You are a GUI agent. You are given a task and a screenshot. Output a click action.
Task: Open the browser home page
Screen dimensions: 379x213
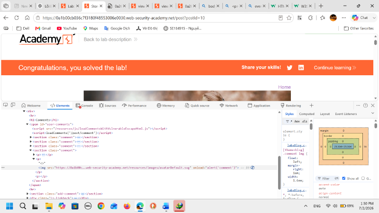point(27,18)
